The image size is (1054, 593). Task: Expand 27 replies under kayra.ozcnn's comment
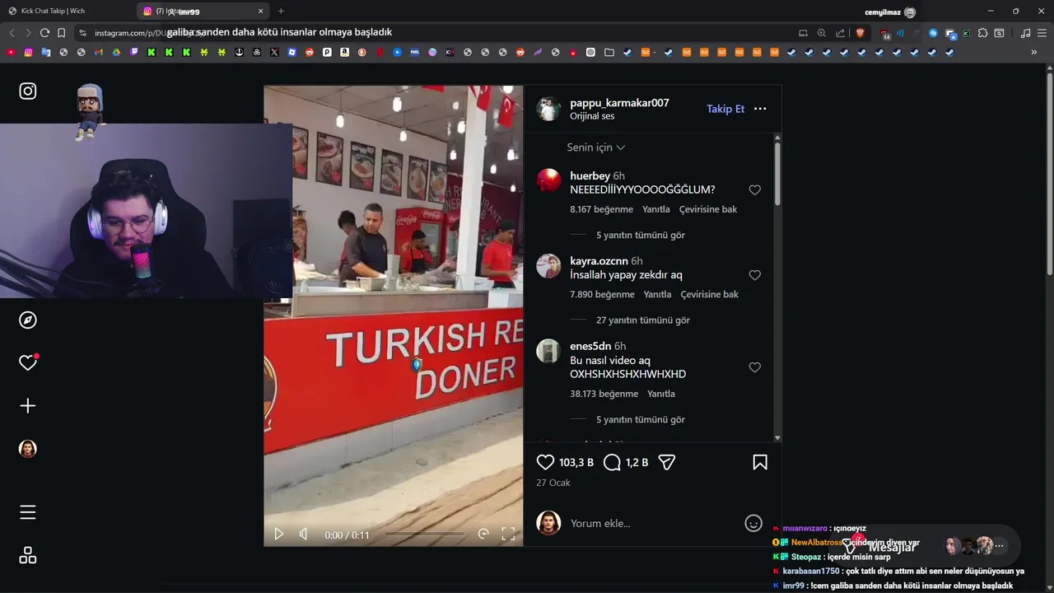tap(643, 320)
